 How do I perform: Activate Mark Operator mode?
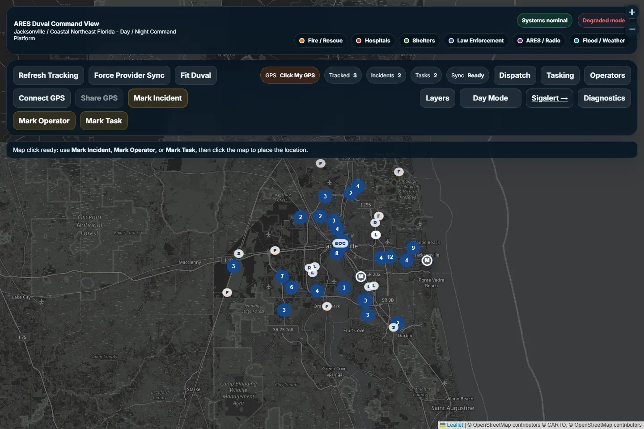[44, 121]
